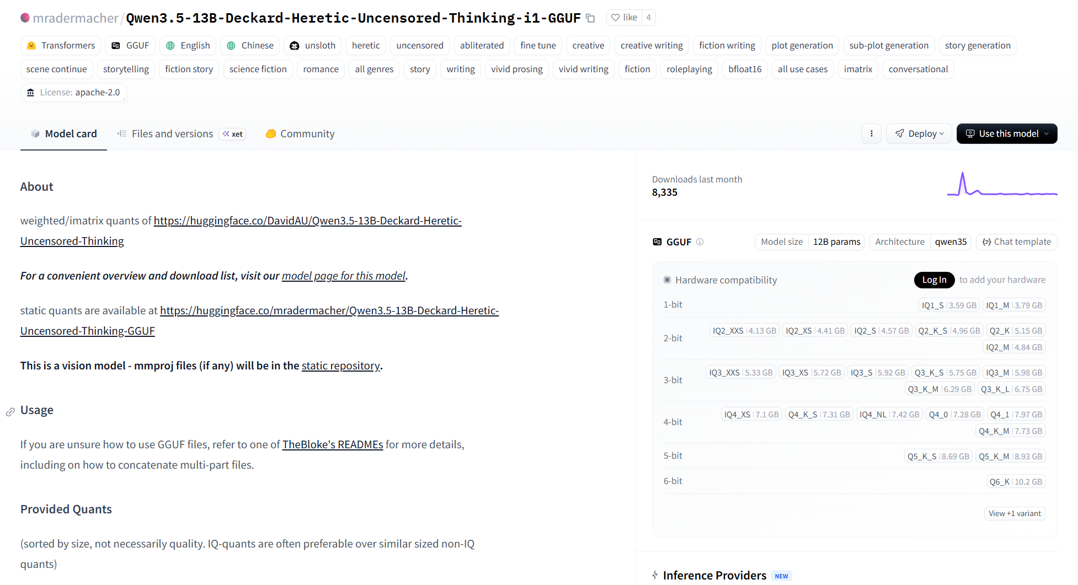Select the IQ1_M 3.79 GB quant
Viewport: 1078px width, 585px height.
coord(1014,305)
